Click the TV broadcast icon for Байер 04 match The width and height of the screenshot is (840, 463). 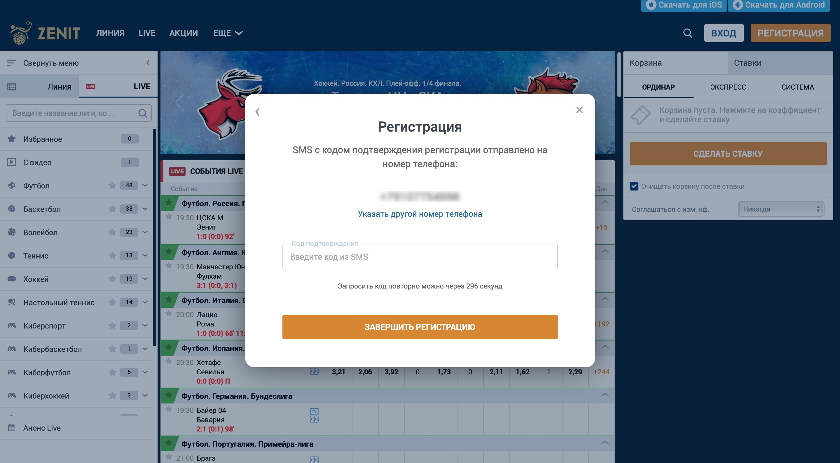[x=314, y=411]
